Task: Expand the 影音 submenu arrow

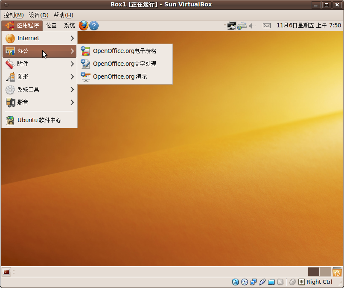Action: [72, 102]
